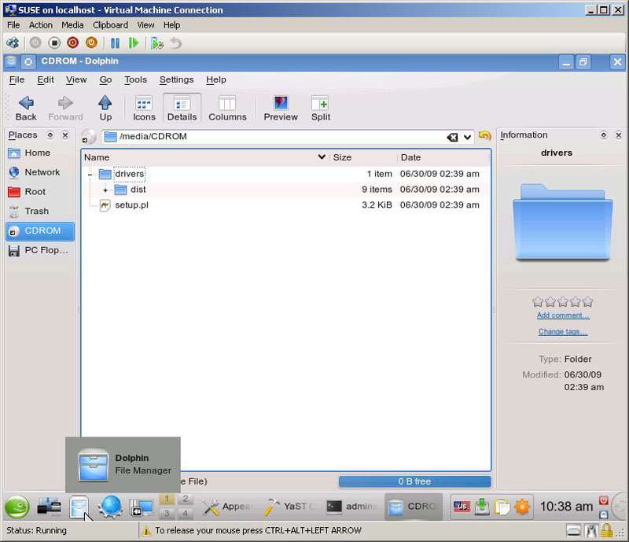Click the Add comment link
629x542 pixels.
point(563,315)
